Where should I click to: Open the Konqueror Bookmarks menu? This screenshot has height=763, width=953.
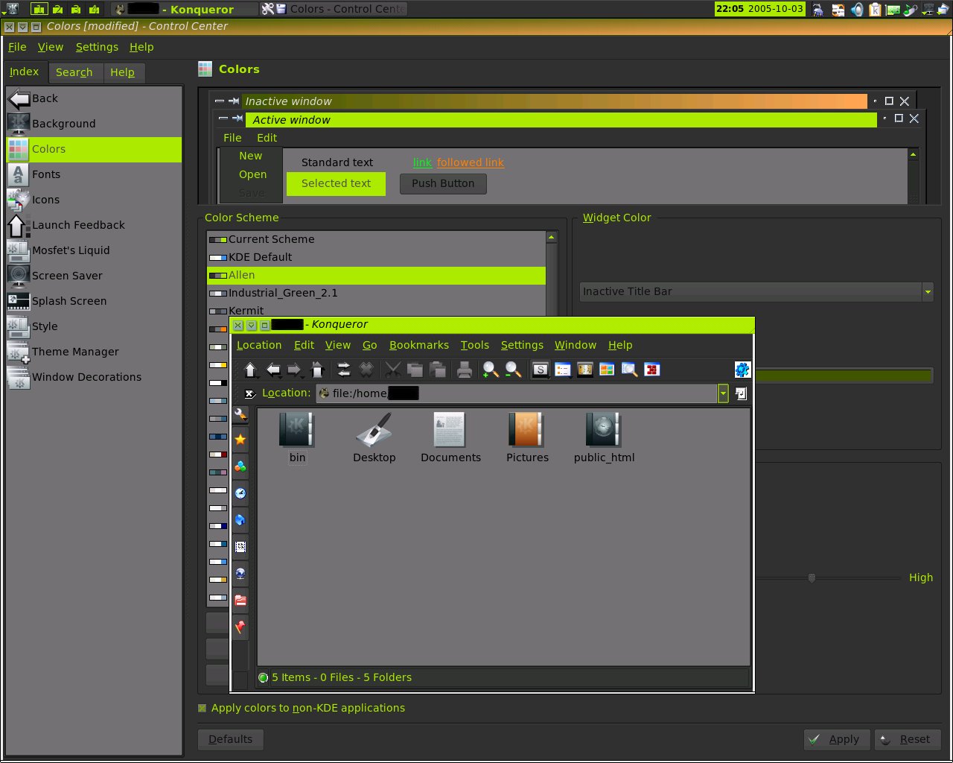click(419, 345)
